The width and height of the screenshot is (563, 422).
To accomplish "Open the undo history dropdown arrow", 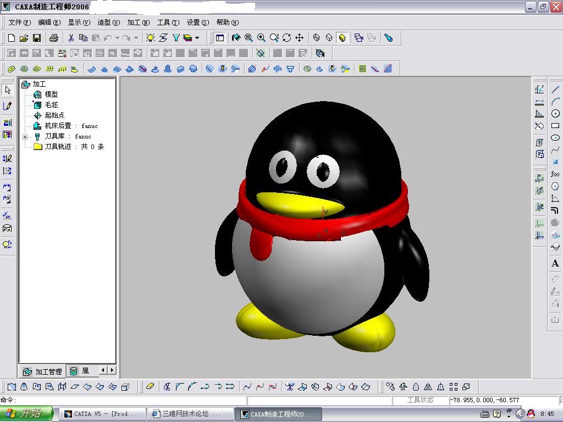I will pyautogui.click(x=117, y=38).
